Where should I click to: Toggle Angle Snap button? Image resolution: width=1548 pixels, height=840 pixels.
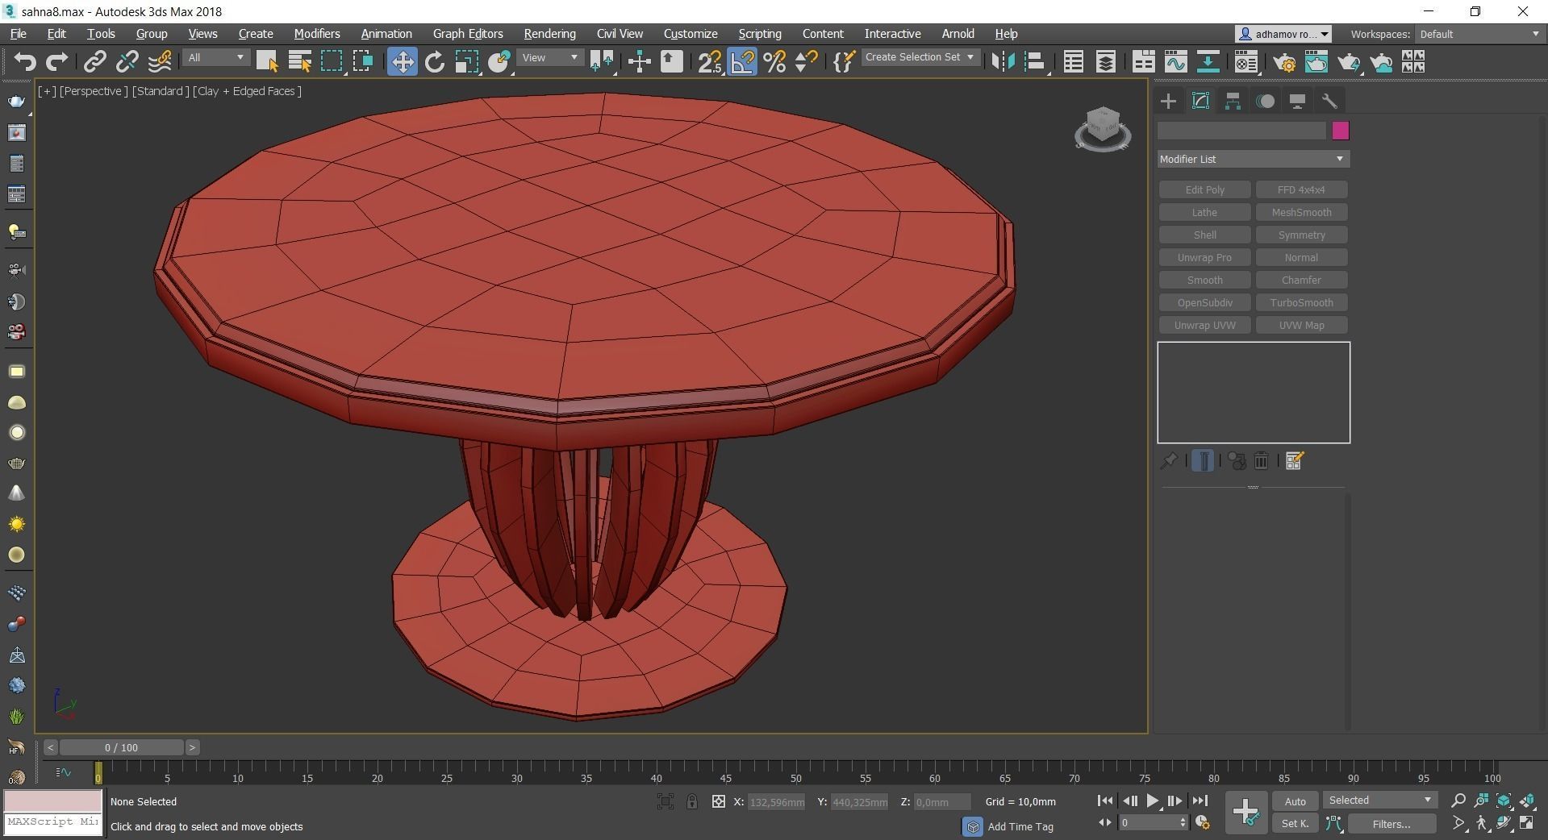click(x=742, y=62)
